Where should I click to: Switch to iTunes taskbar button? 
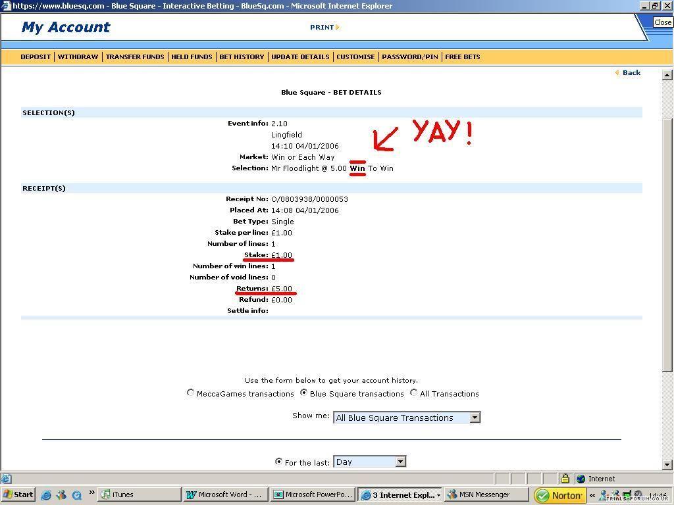pos(140,494)
